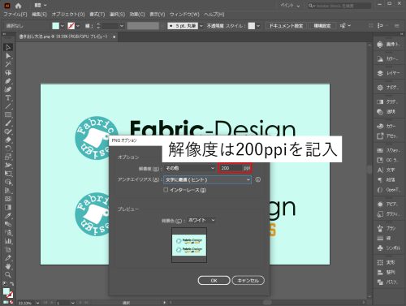This screenshot has height=306, width=406.
Task: Select the Rotate tool
Action: 8,149
